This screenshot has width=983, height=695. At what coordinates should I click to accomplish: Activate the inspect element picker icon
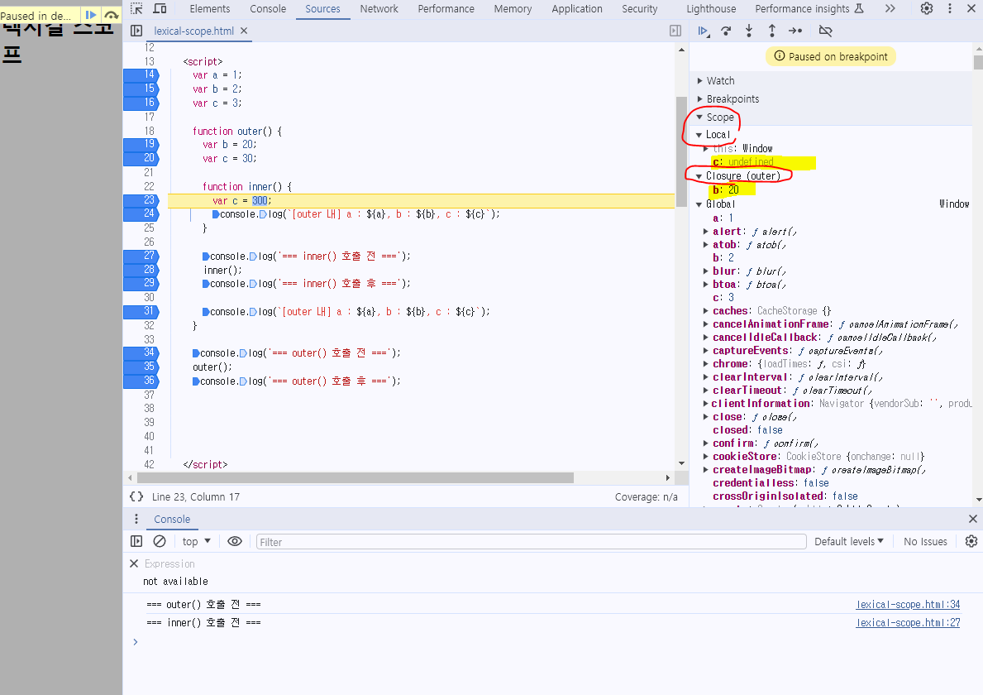coord(136,9)
